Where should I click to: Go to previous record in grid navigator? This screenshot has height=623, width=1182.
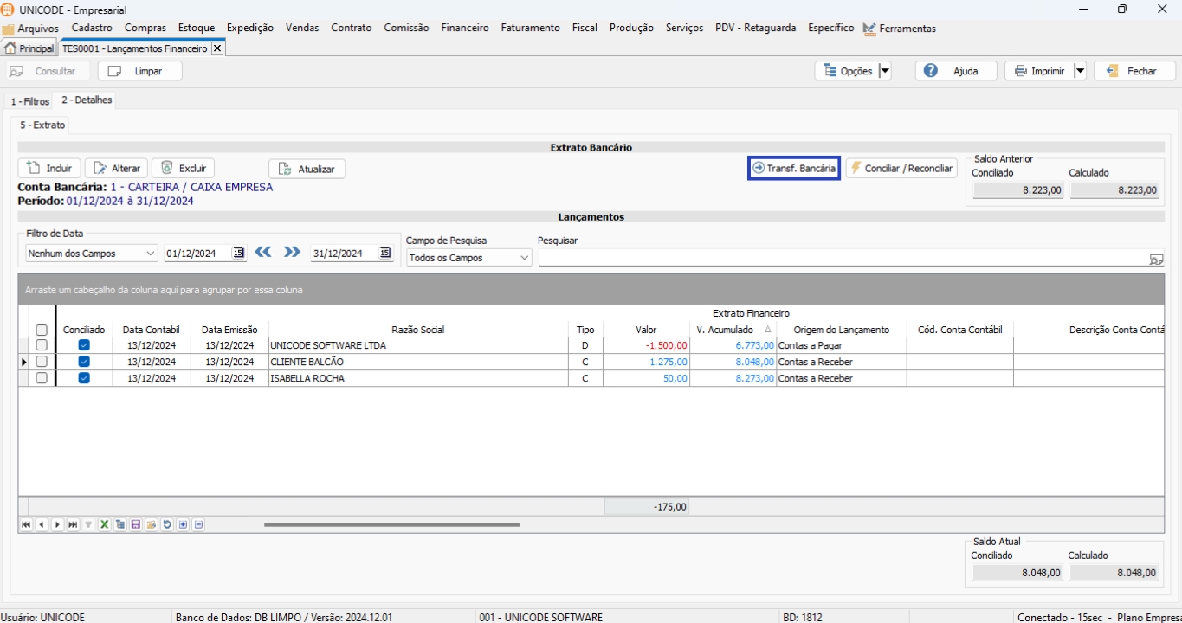tap(42, 524)
